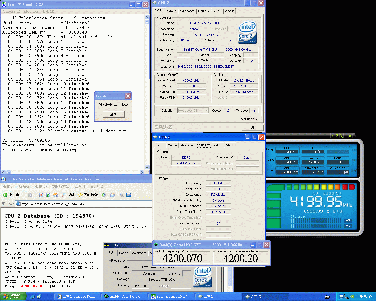The image size is (376, 301).
Task: Open the About...(A) menu in Super PI
Action: point(31,11)
